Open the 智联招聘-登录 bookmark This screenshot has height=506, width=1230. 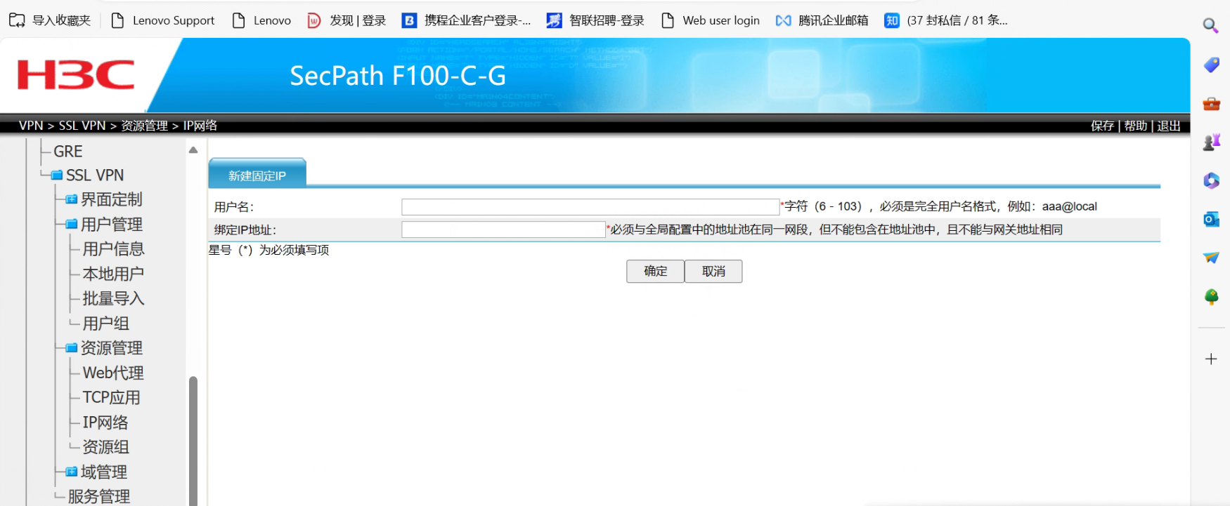coord(596,20)
